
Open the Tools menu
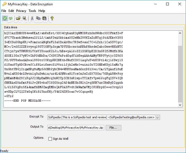[x=32, y=11]
